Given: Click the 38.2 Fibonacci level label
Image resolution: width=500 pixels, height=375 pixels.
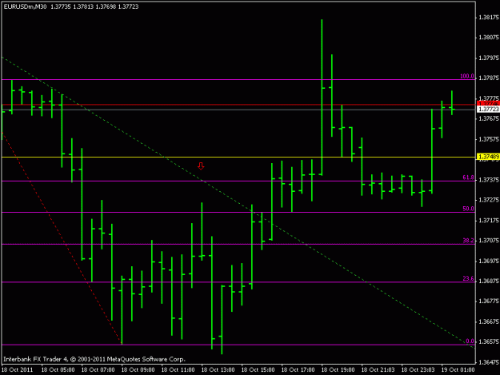Looking at the screenshot, I should (x=468, y=241).
